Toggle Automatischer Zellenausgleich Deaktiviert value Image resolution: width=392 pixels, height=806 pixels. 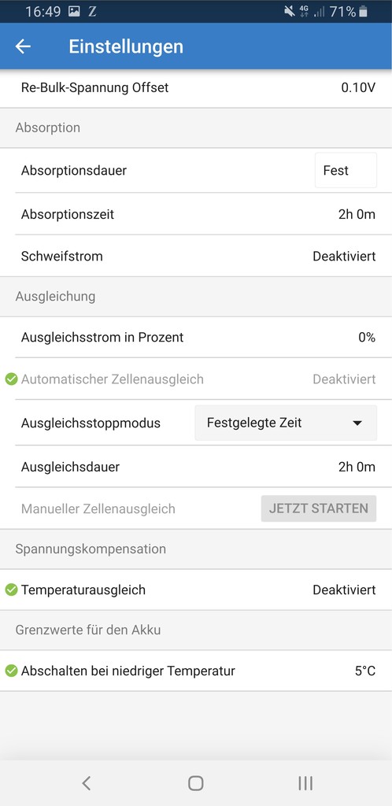pyautogui.click(x=344, y=379)
